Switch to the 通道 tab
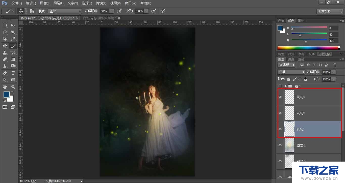This screenshot has width=345, height=183. pyautogui.click(x=291, y=59)
